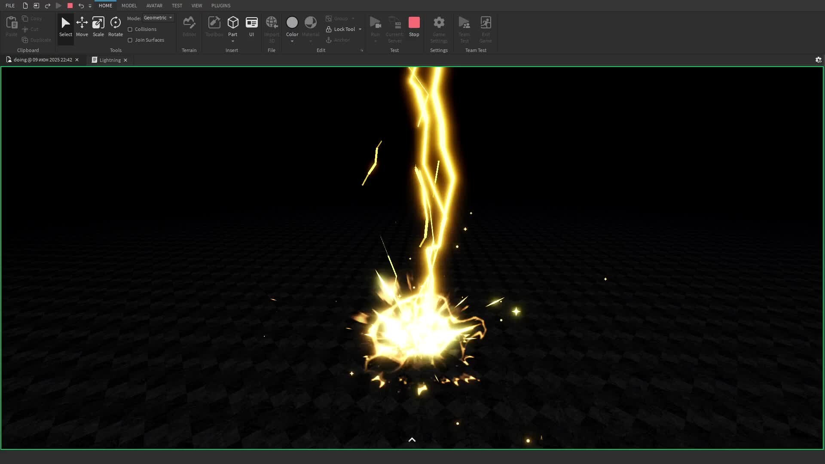
Task: Insert a Part cube
Action: point(232,23)
